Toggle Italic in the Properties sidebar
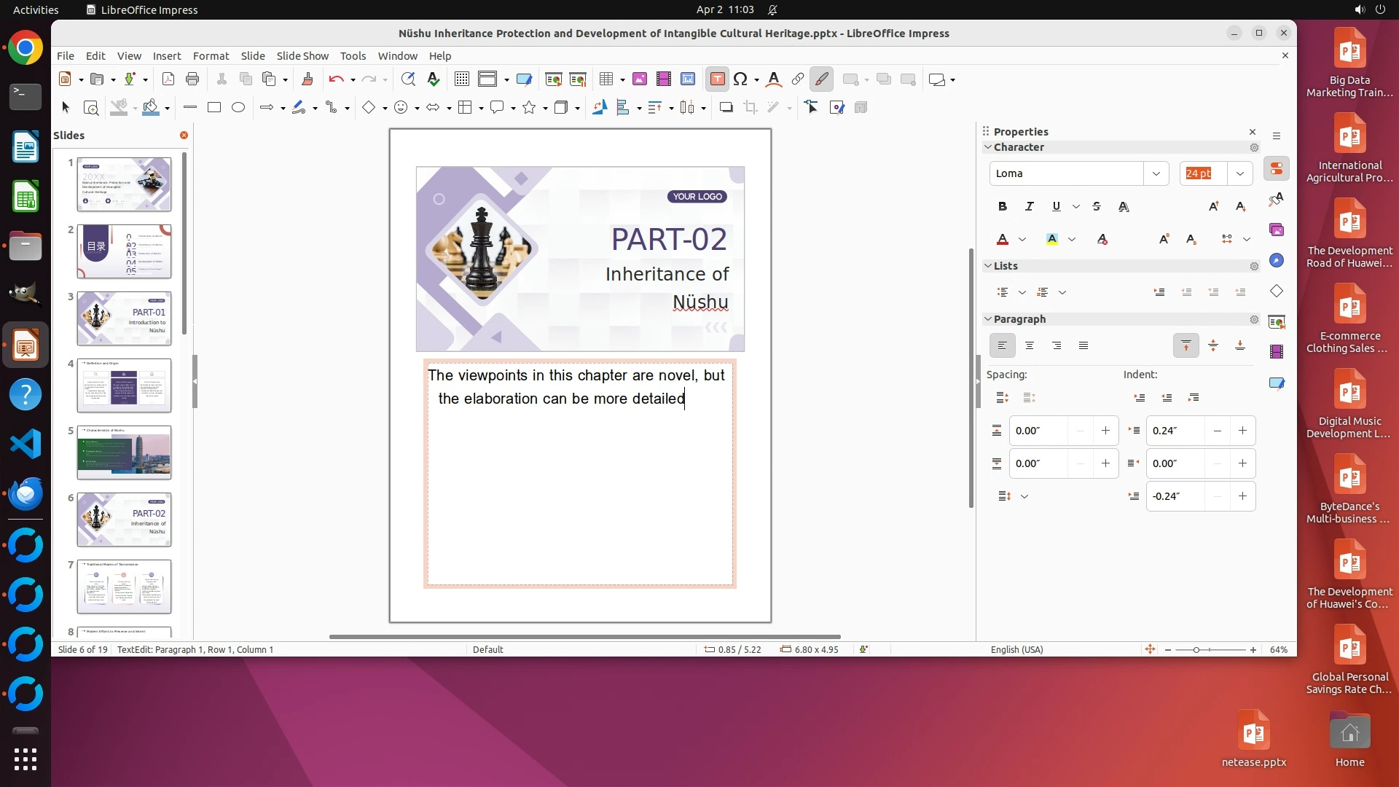This screenshot has height=787, width=1399. 1029,207
